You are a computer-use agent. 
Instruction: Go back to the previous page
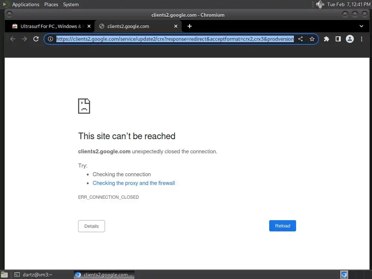[13, 39]
